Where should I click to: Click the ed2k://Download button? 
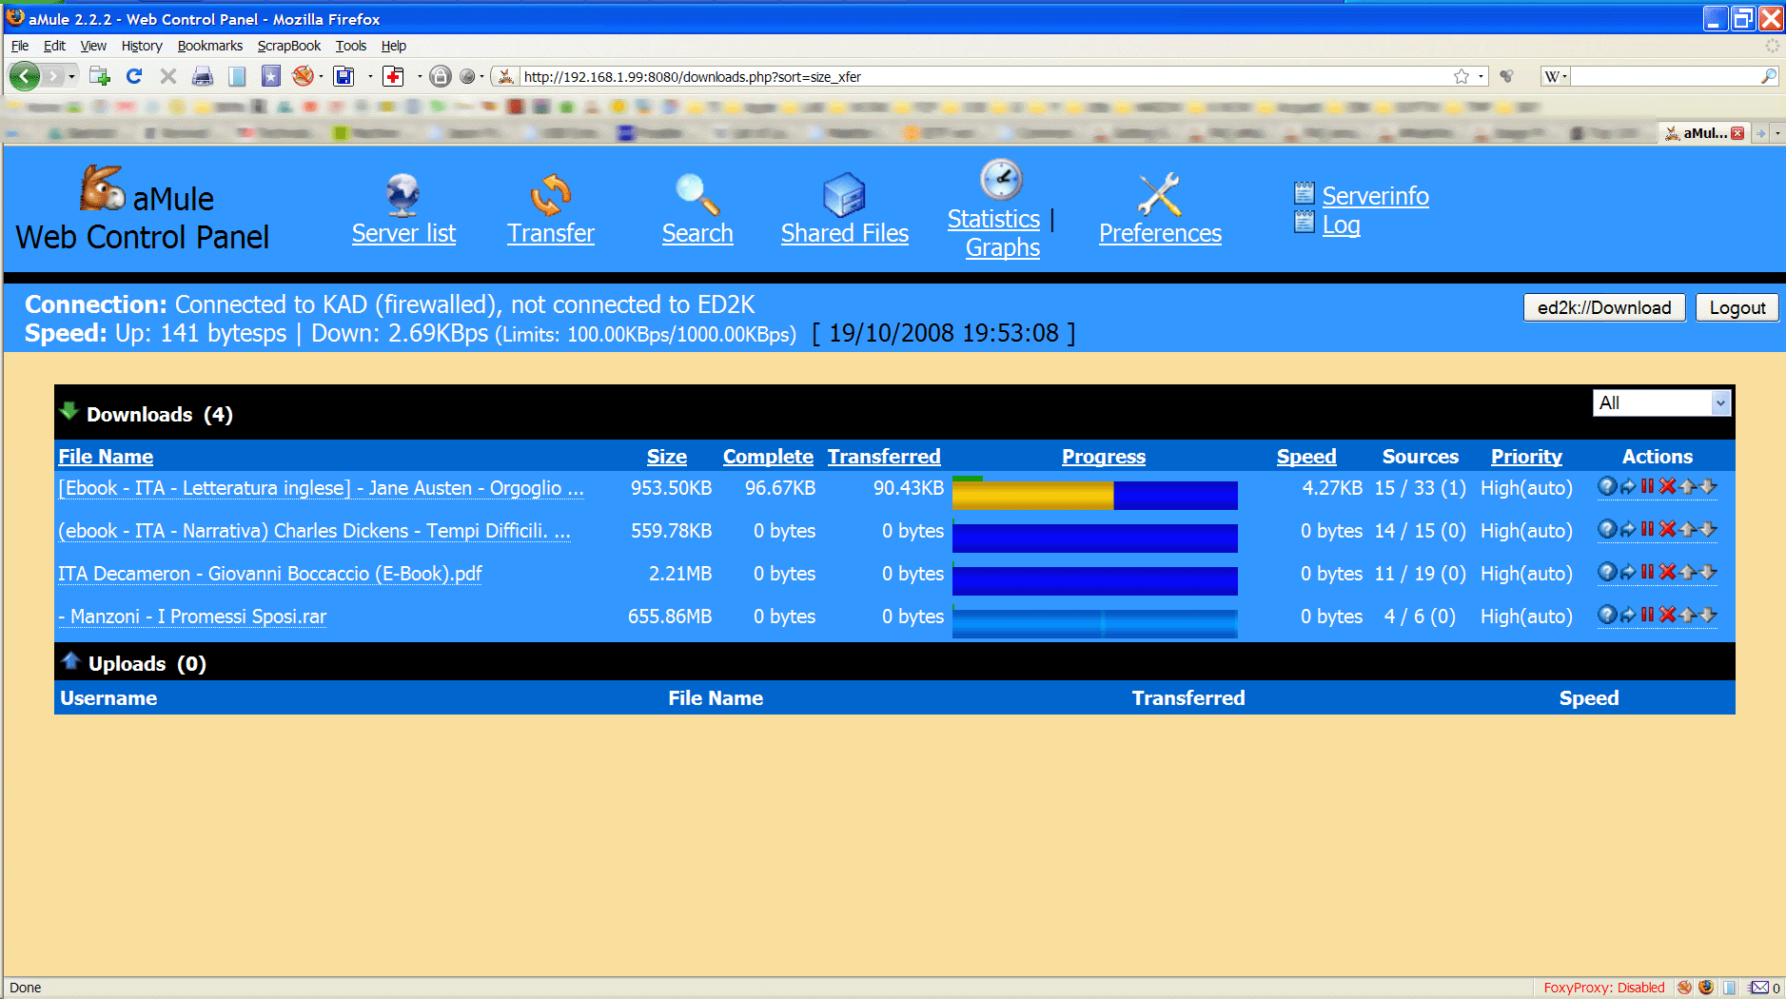[x=1604, y=307]
